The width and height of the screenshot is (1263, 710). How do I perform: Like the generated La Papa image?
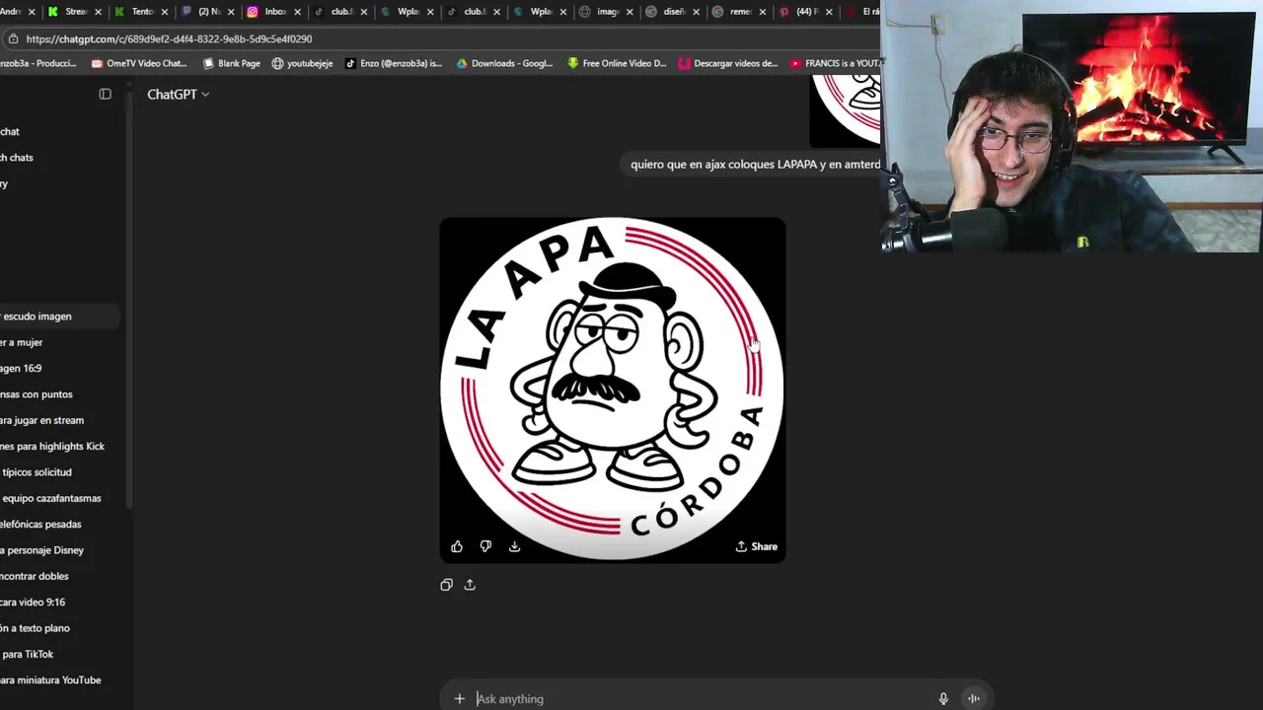[x=457, y=546]
